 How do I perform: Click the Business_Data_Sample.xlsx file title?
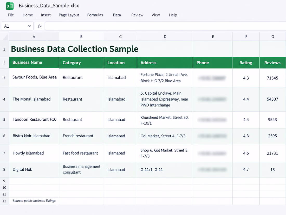pos(49,6)
